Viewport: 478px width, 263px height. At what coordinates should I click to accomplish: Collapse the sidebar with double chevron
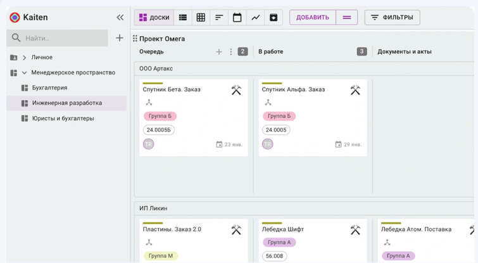(120, 17)
